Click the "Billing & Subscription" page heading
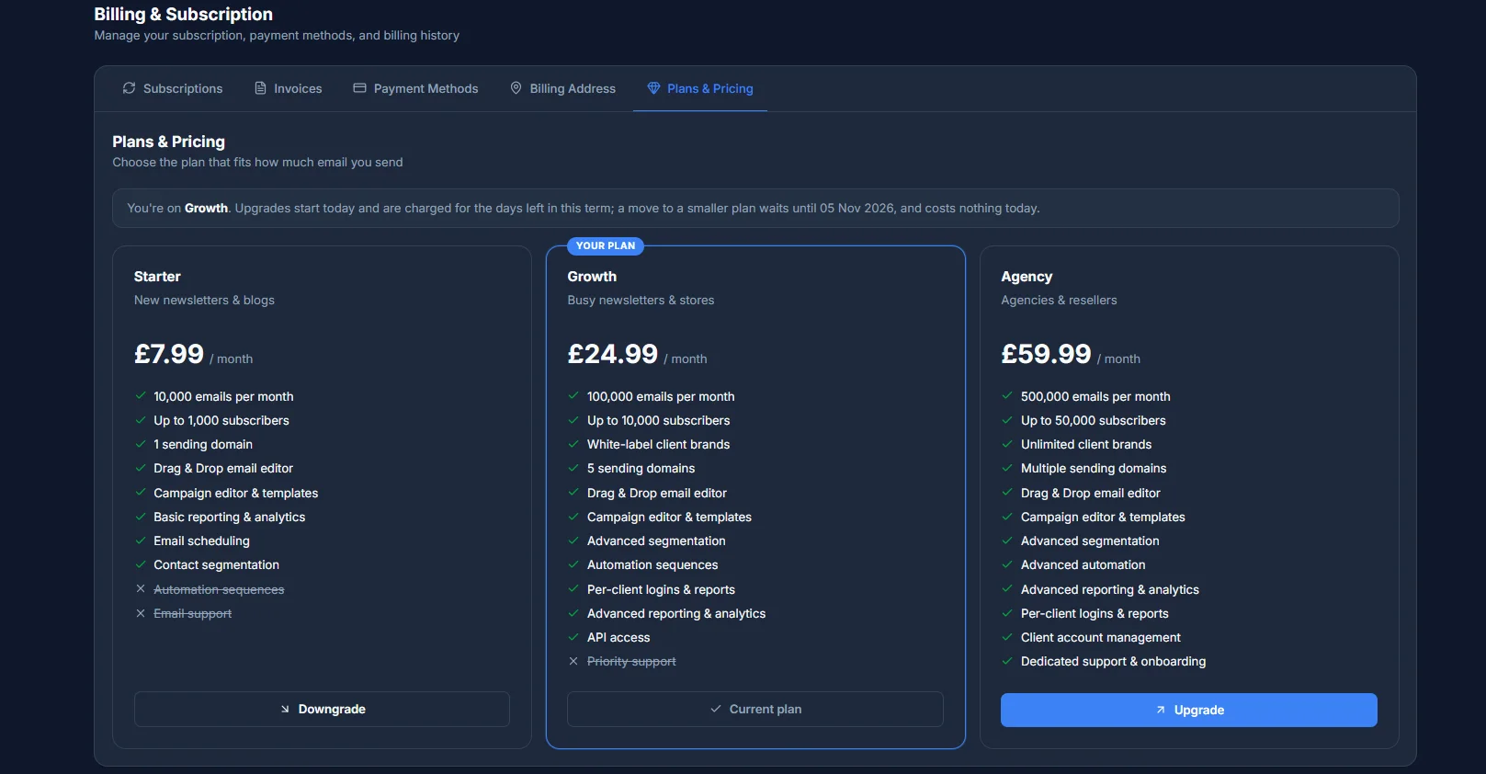 [184, 14]
